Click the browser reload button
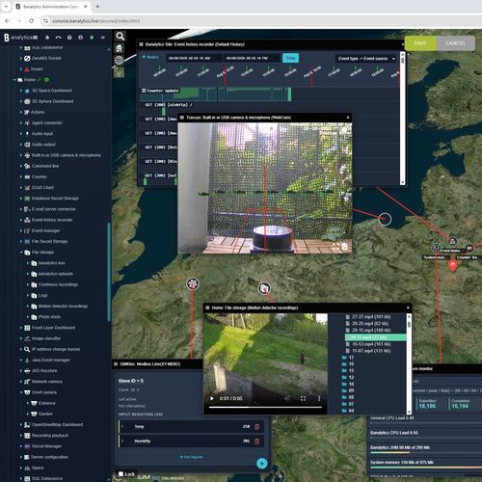 pyautogui.click(x=31, y=21)
